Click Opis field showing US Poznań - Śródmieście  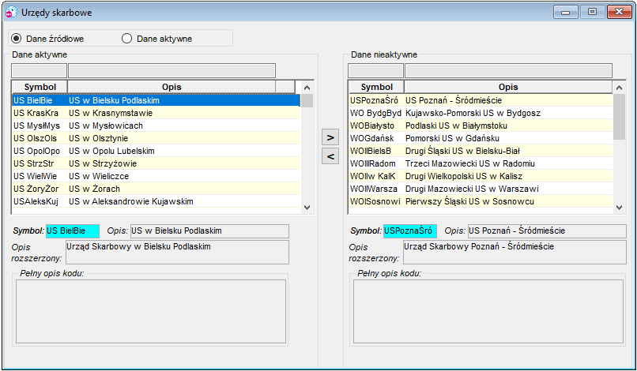tap(547, 231)
